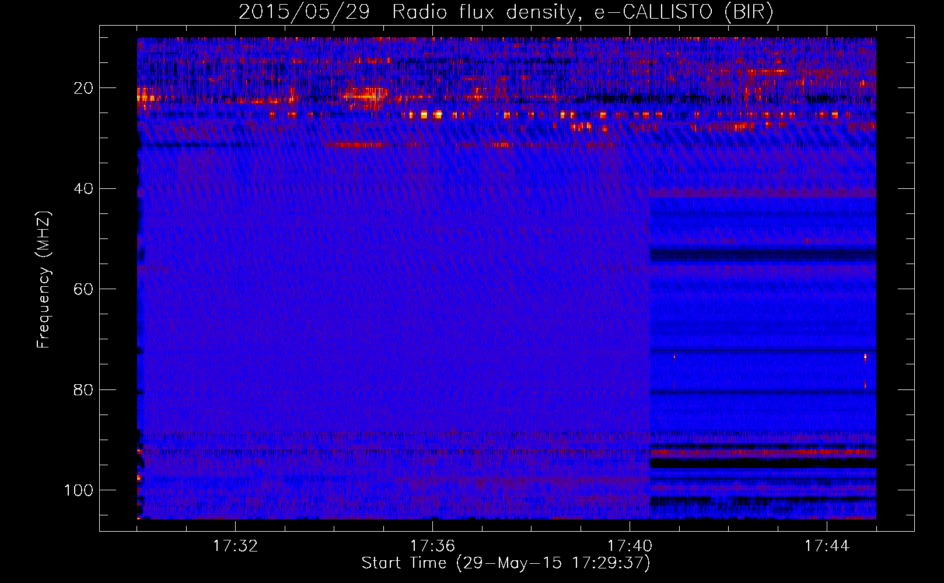Select the 17:36 time tick label

click(432, 546)
